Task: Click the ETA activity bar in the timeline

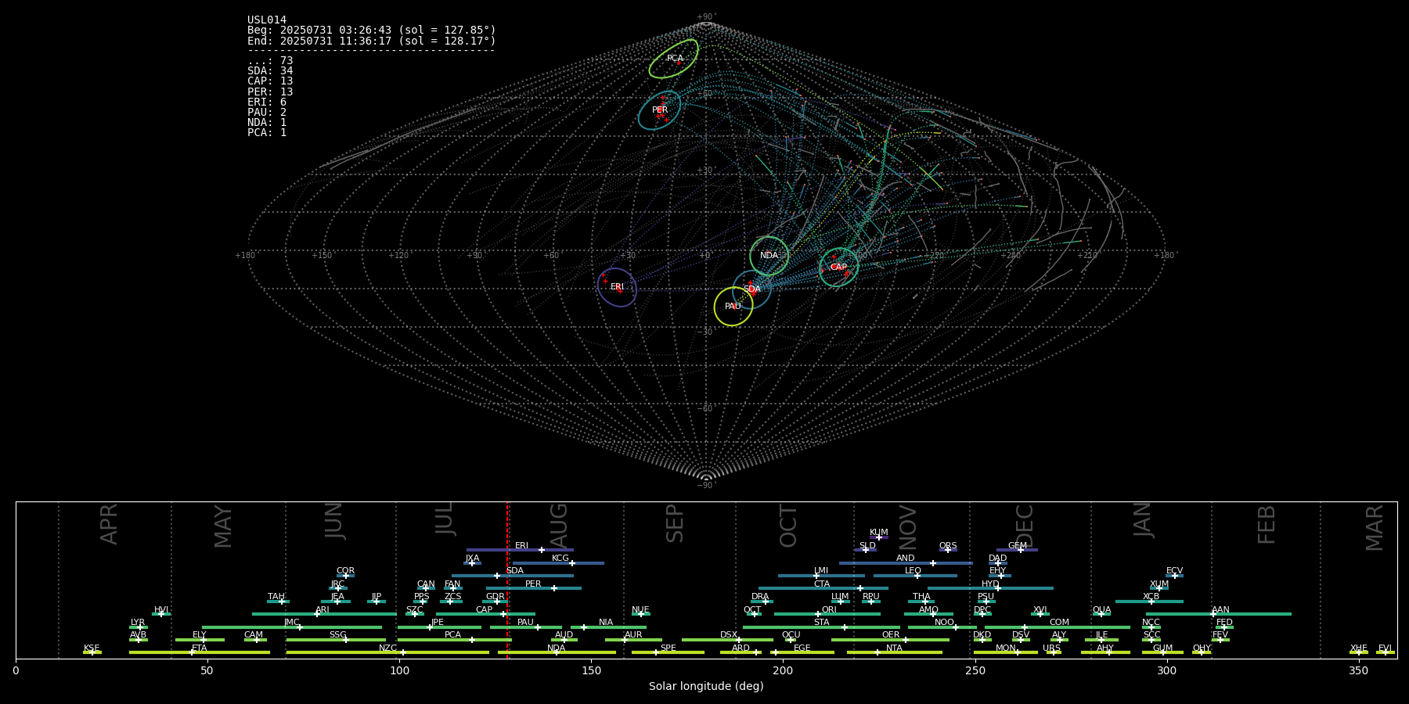Action: coord(200,652)
